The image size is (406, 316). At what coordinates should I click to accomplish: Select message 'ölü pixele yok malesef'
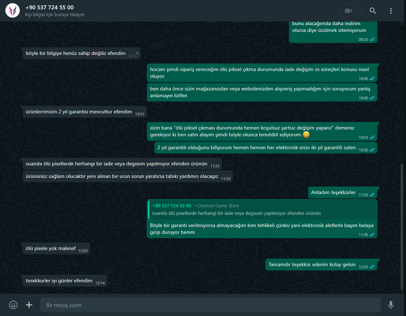(56, 249)
